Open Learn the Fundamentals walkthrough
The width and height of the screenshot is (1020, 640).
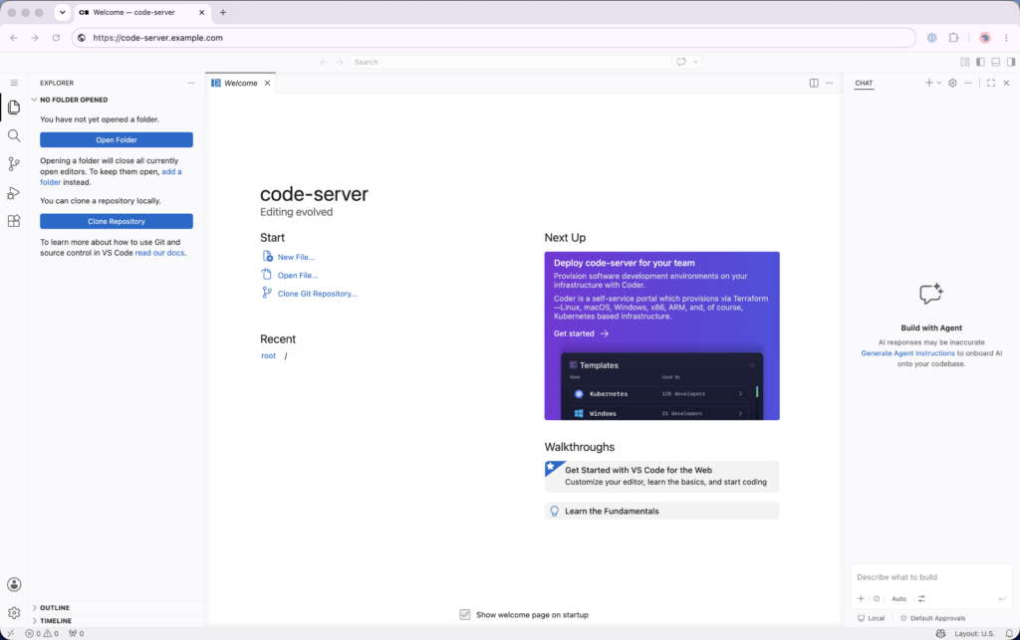661,512
